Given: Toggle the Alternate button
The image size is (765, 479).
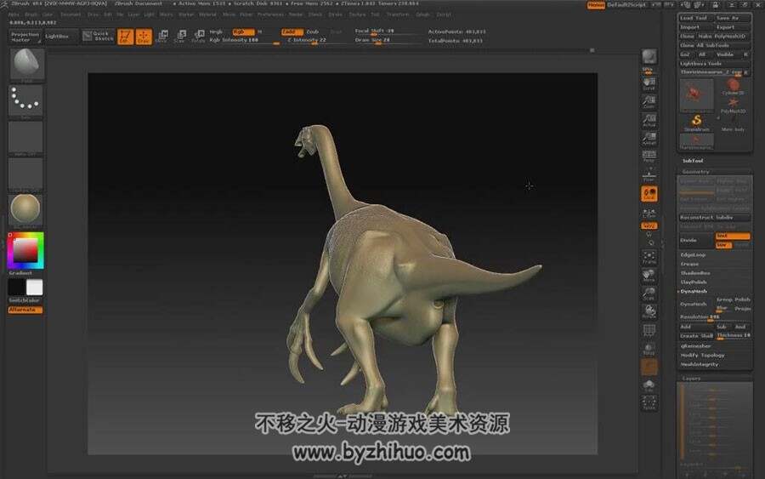Looking at the screenshot, I should (25, 310).
